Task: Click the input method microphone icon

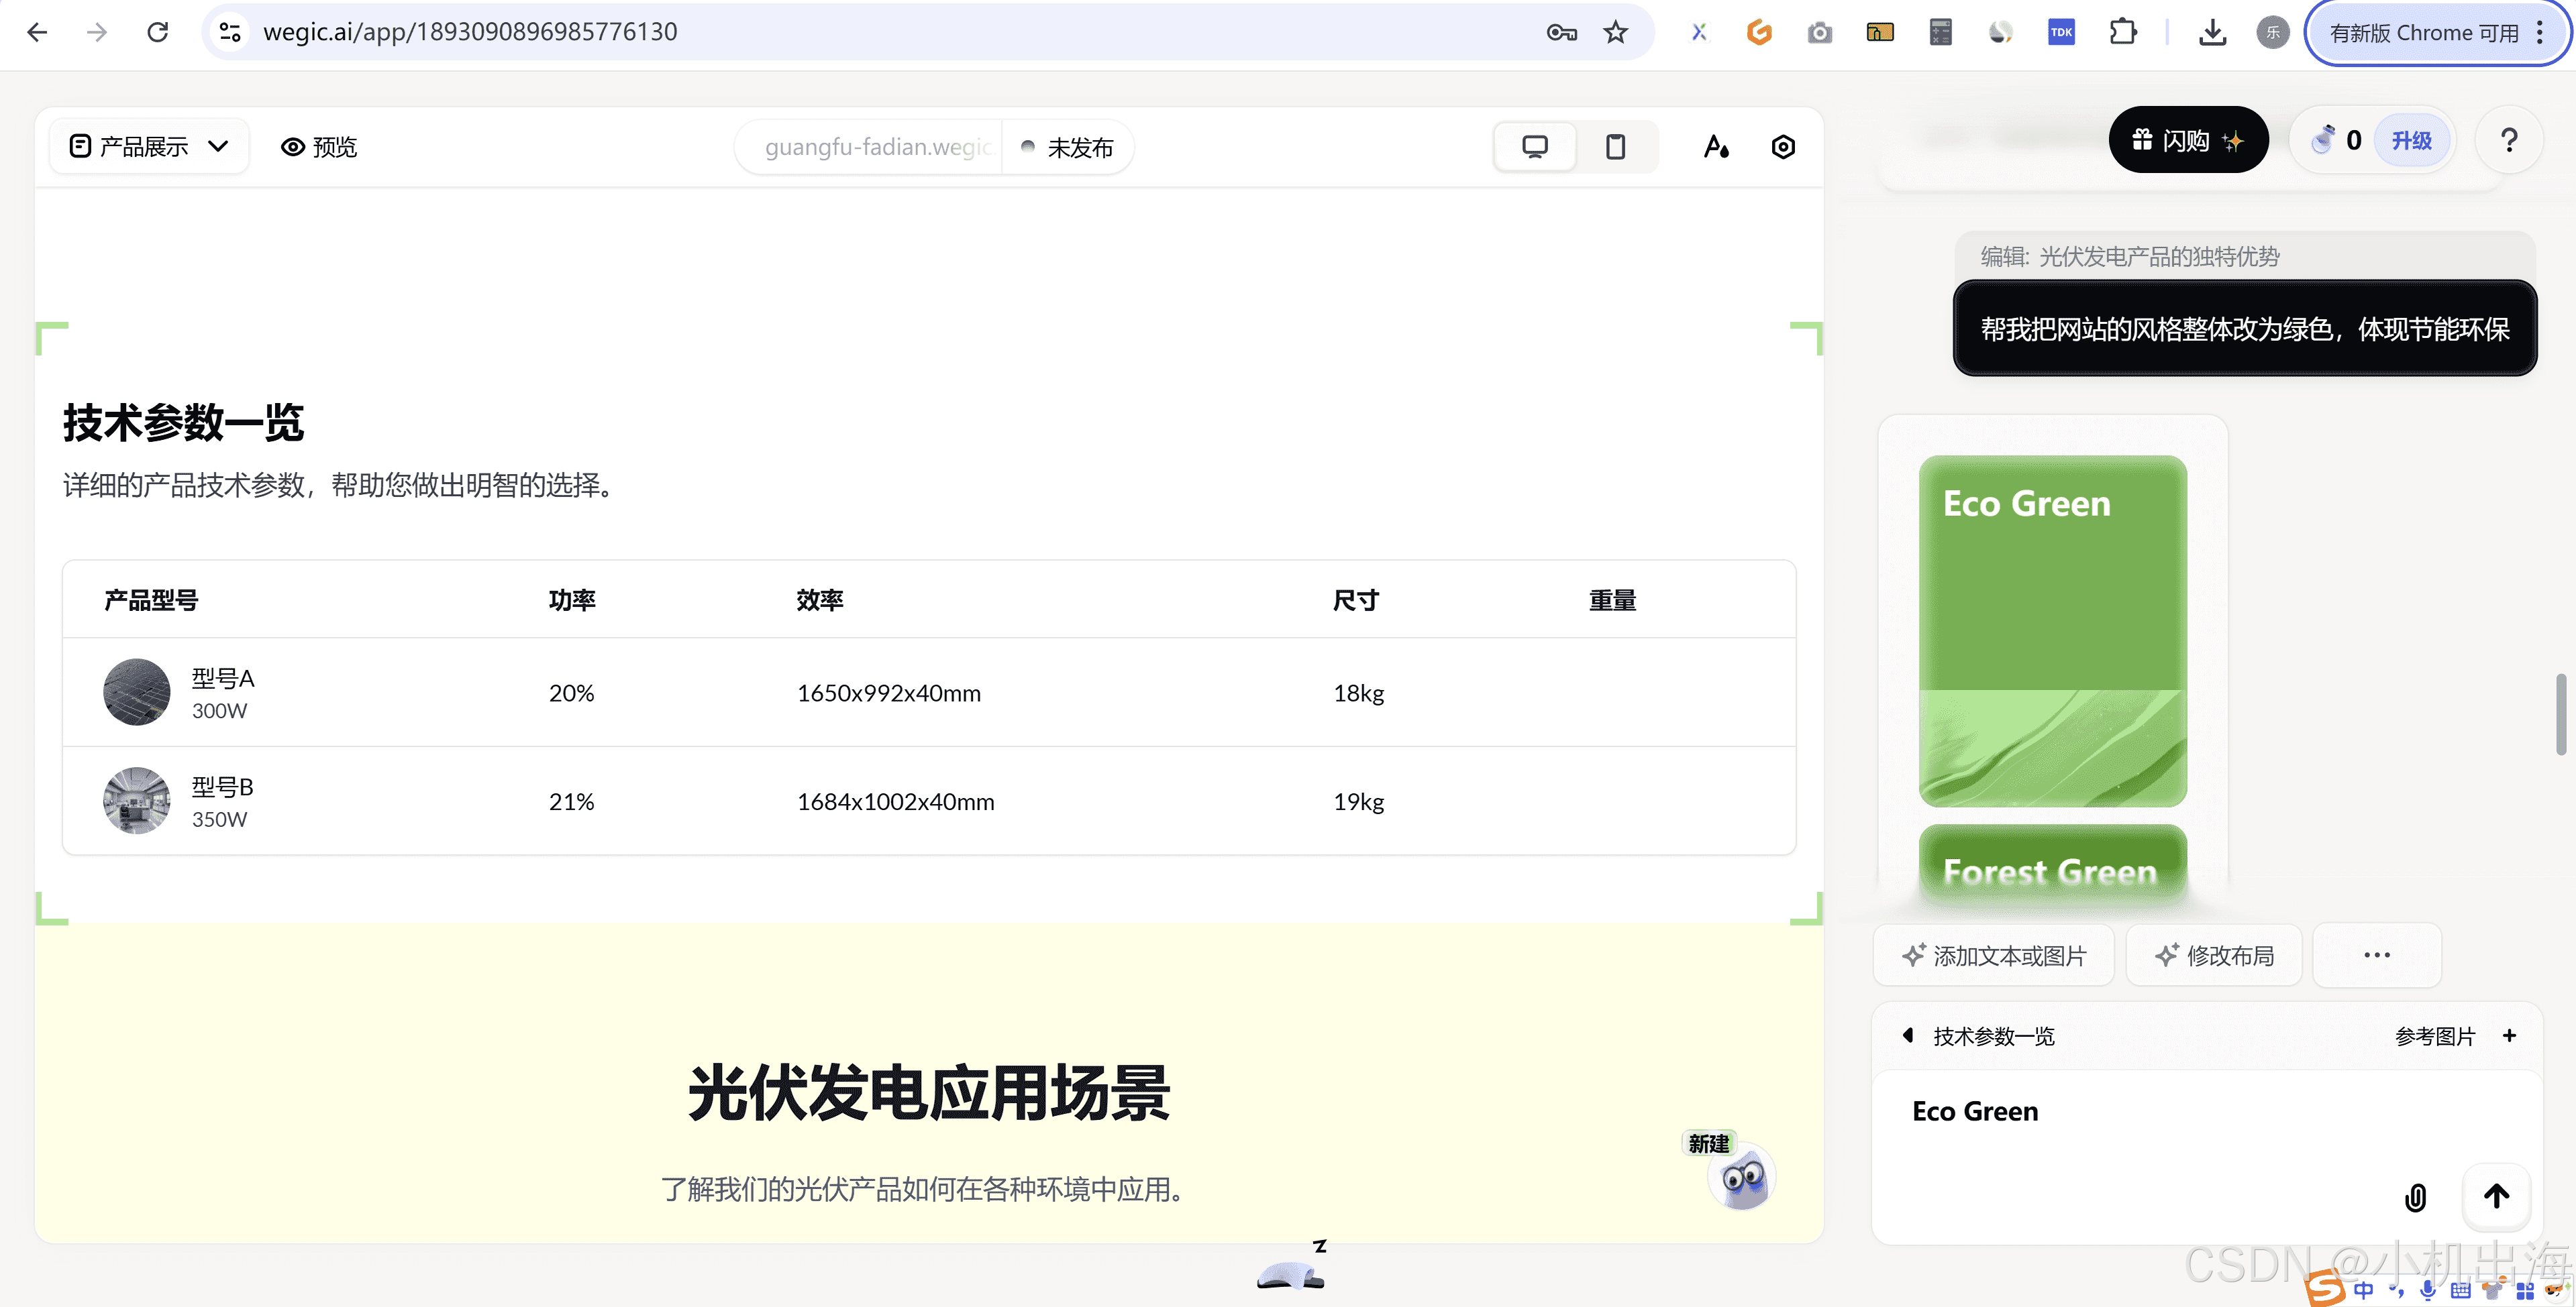Action: pos(2428,1290)
